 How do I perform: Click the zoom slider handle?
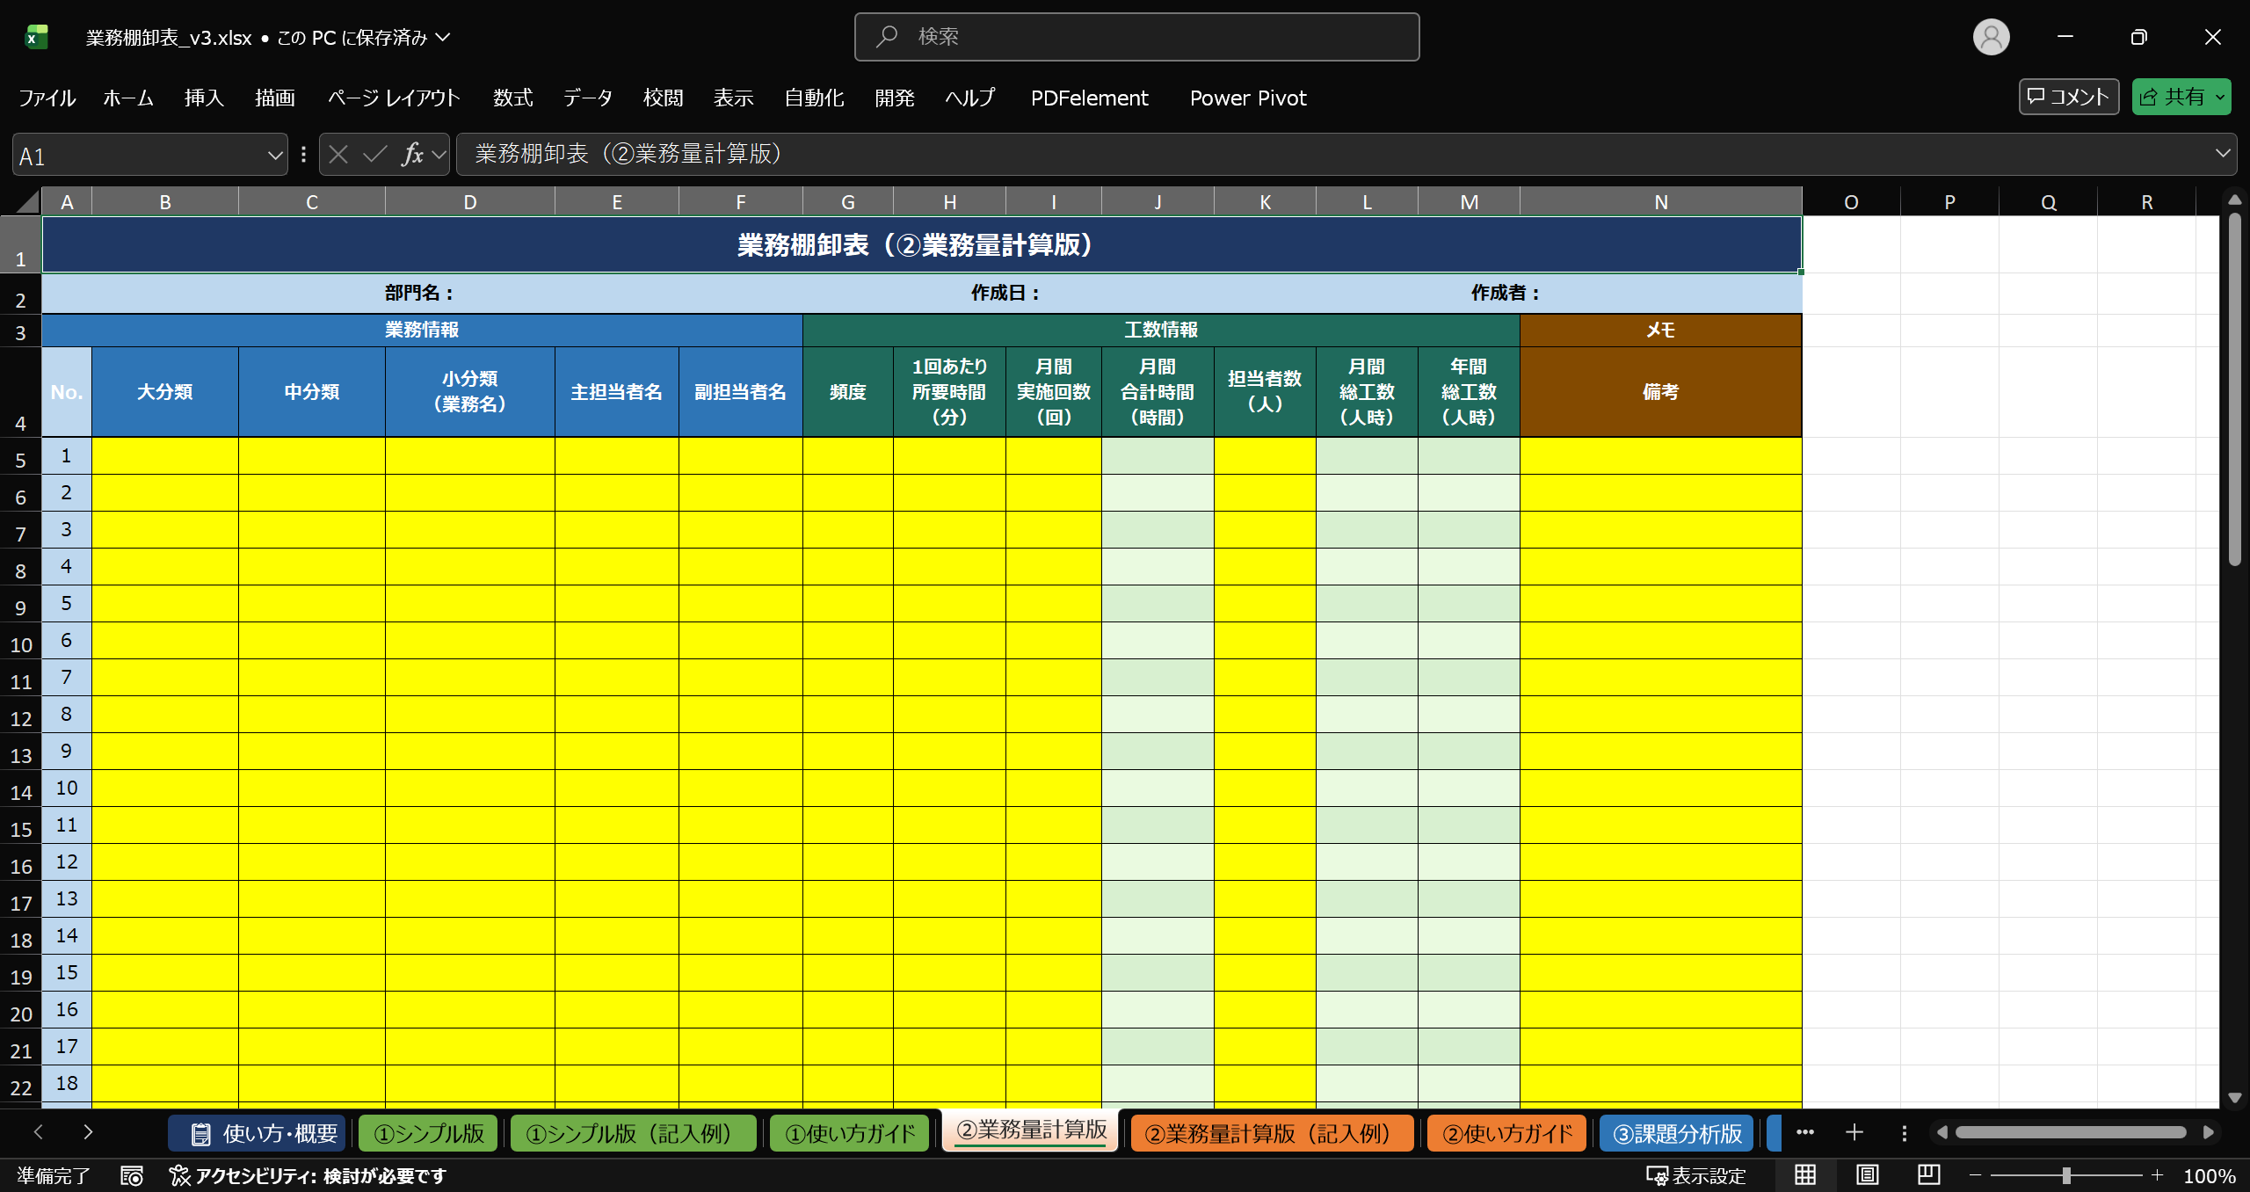(2066, 1175)
